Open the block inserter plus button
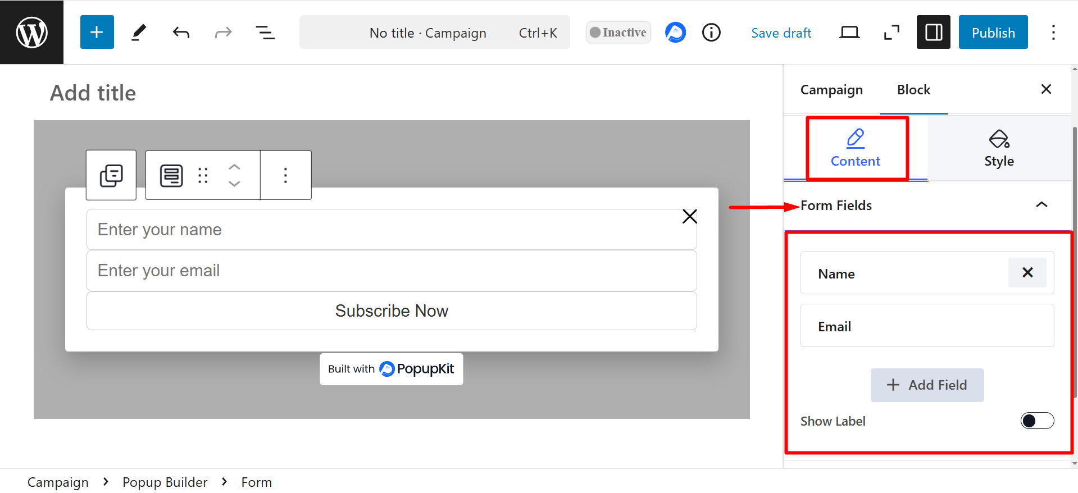 tap(97, 33)
